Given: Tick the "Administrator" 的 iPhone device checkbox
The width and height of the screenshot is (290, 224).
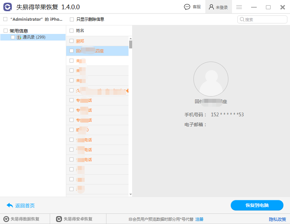Looking at the screenshot, I should click(5, 19).
